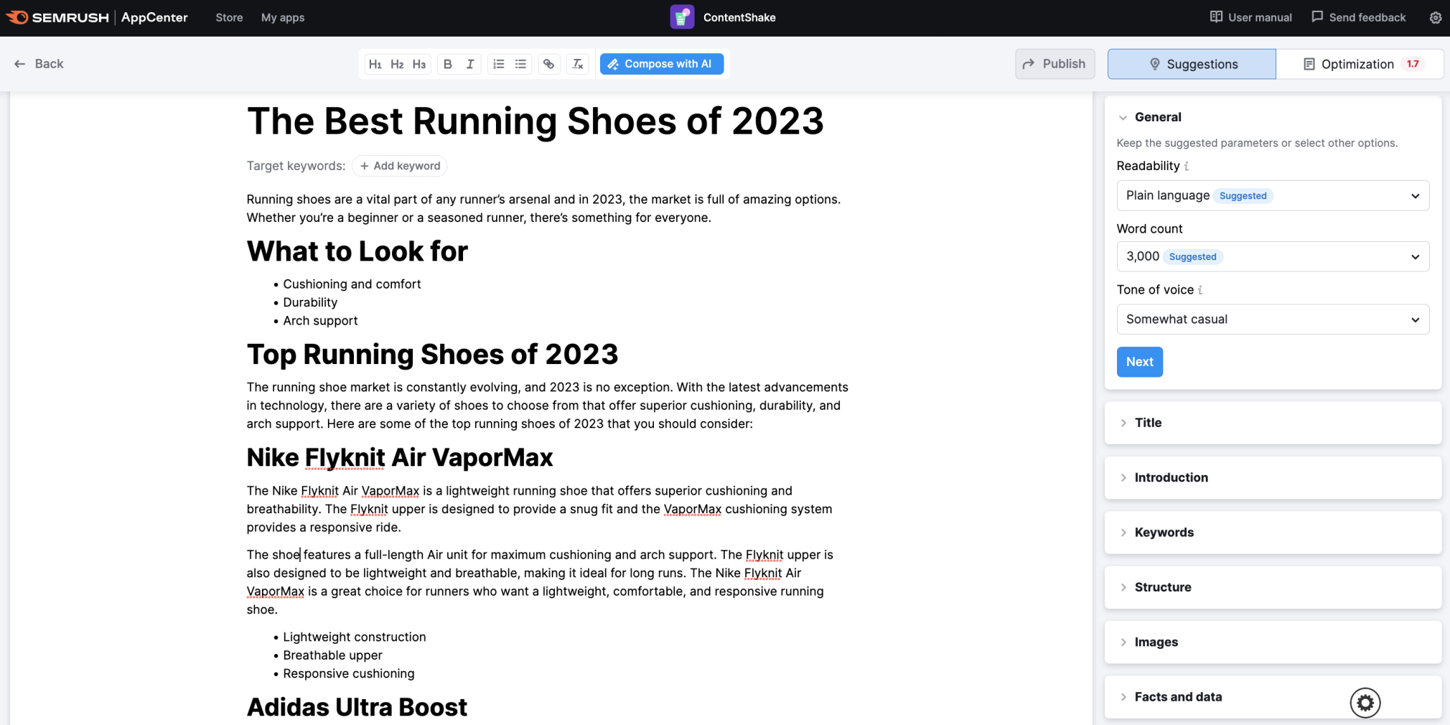Apply Heading 2 formatting

point(397,64)
